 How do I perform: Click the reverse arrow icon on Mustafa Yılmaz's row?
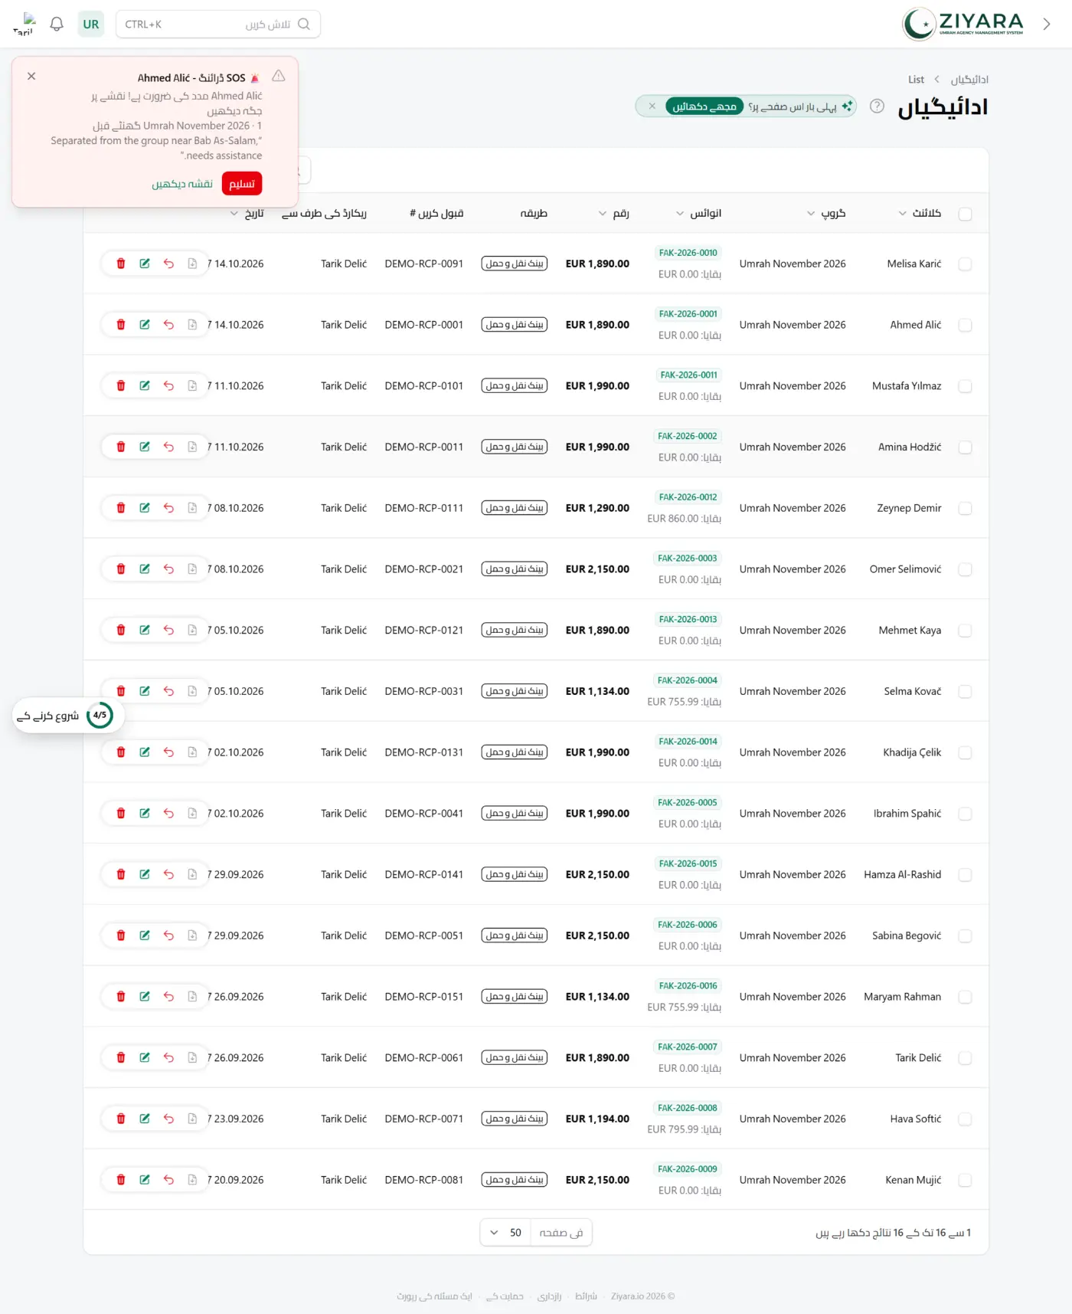point(168,386)
